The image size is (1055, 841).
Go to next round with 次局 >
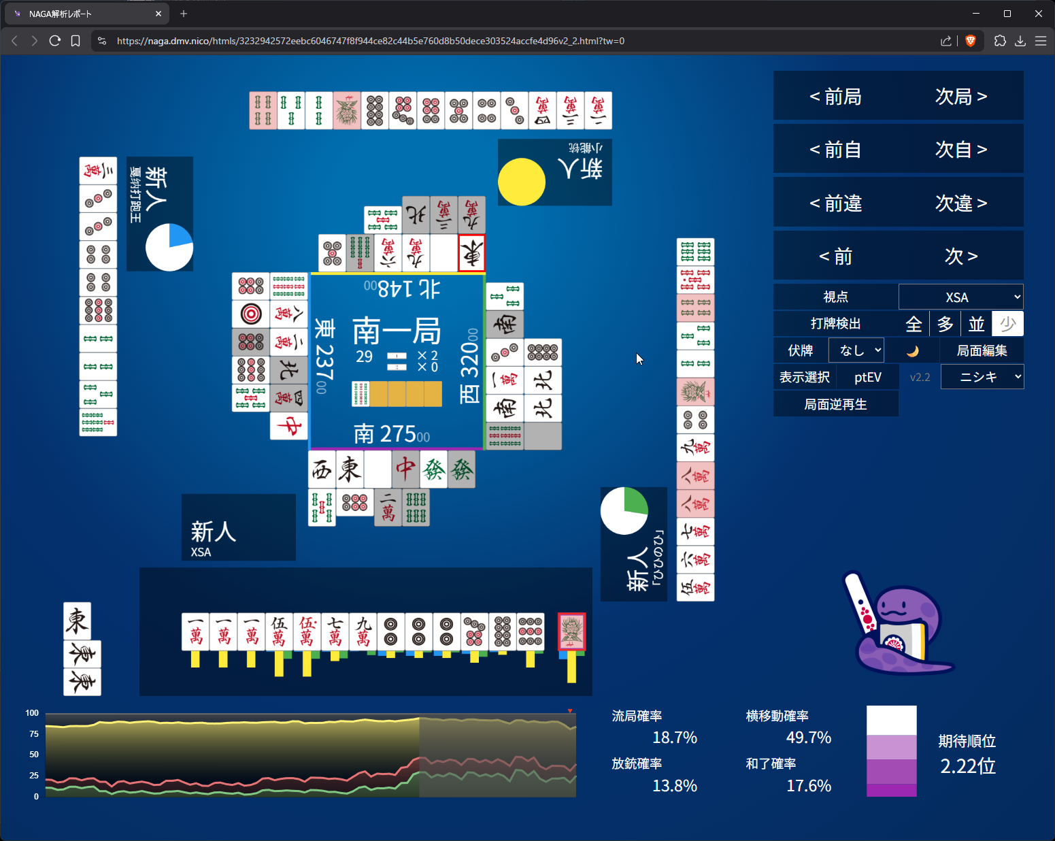pos(960,97)
